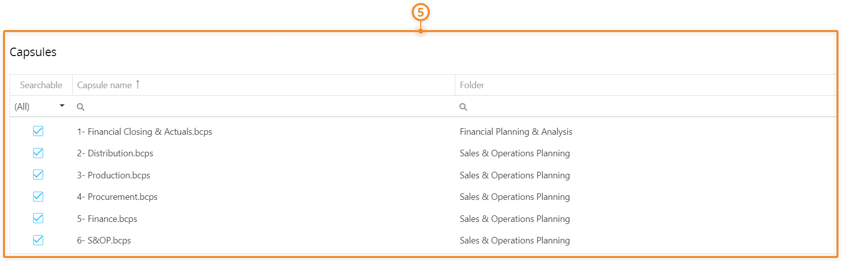Toggle Searchable checkbox for 5- Finance.bcps
The width and height of the screenshot is (842, 261).
(x=38, y=218)
